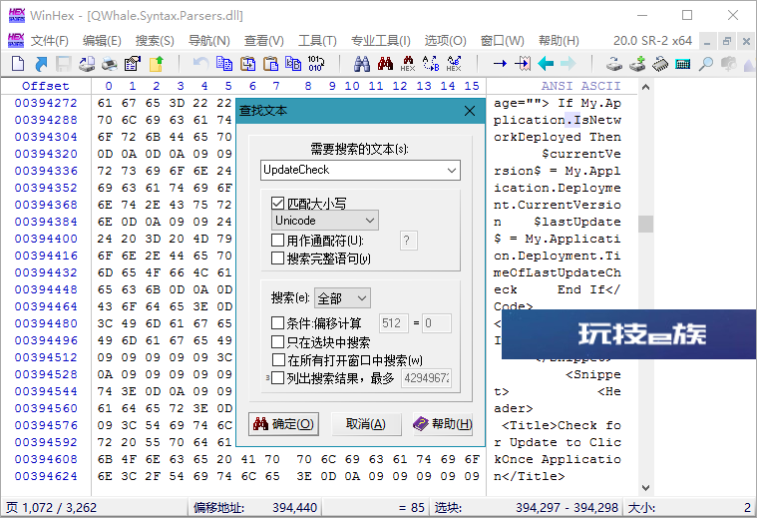Expand the UpdateCheck search text dropdown
The width and height of the screenshot is (757, 518).
452,170
